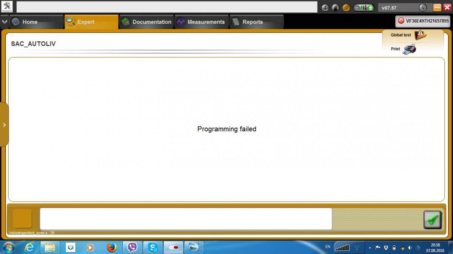Click the user profile silhouette icon
This screenshot has width=453, height=254.
tap(335, 8)
